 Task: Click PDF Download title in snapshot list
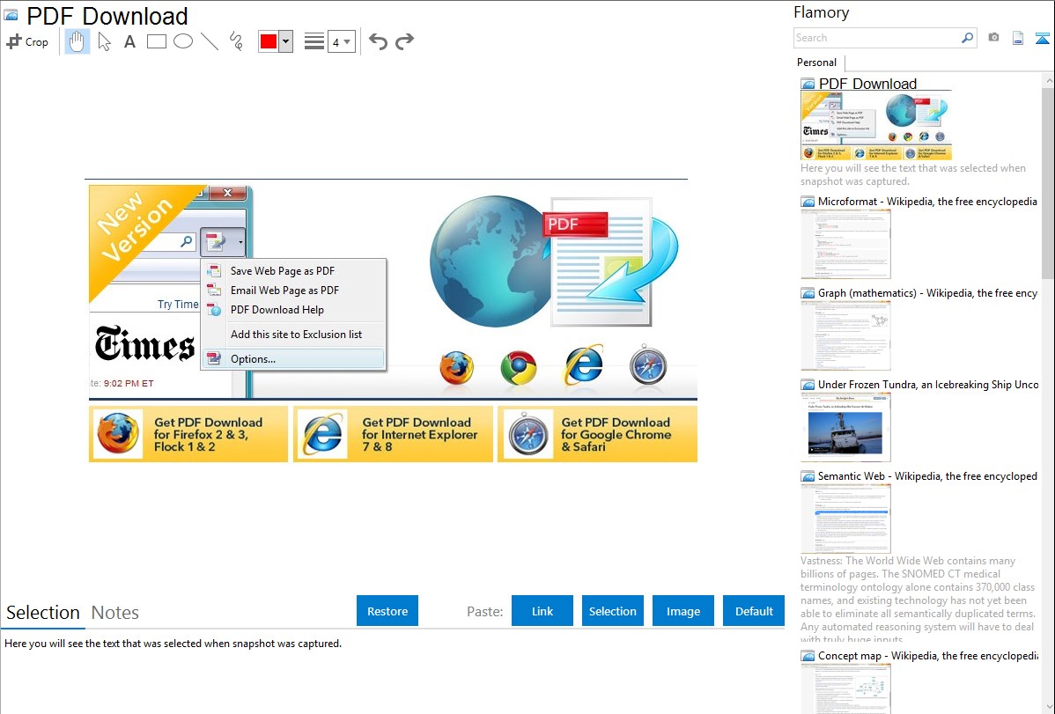pyautogui.click(x=867, y=84)
